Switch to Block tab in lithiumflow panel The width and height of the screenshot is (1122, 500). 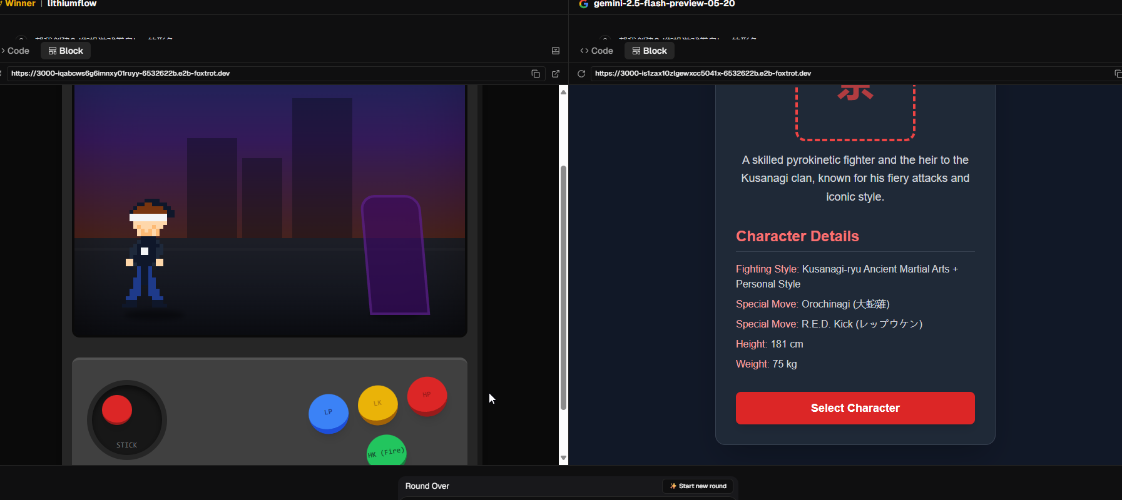pyautogui.click(x=66, y=51)
